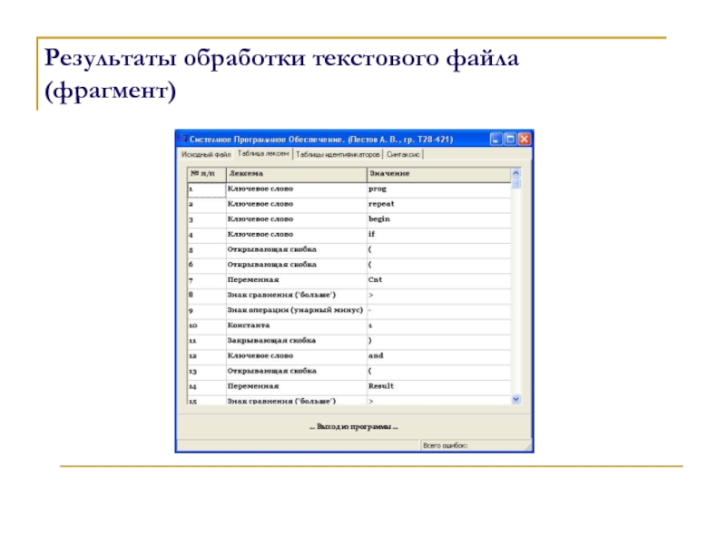The width and height of the screenshot is (726, 544).
Task: Click the Значение column header
Action: coord(437,173)
